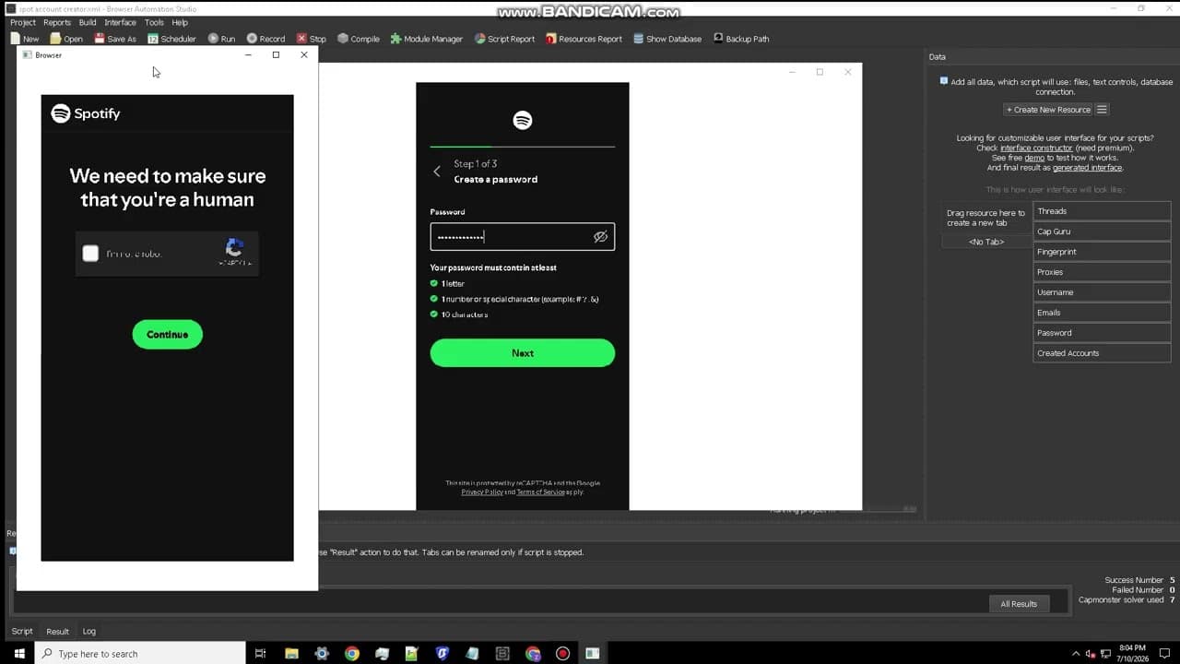1180x664 pixels.
Task: Check the I'm not a robot reCAPTCHA box
Action: [x=90, y=254]
